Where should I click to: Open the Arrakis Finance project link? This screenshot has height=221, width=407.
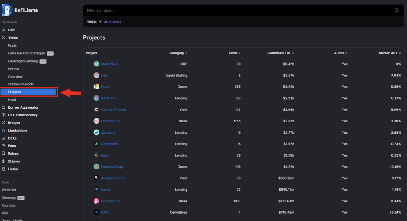click(x=113, y=178)
